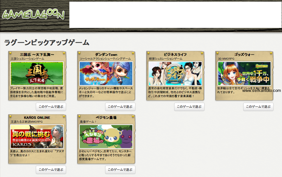Click the ダンダンTown title text
The width and height of the screenshot is (282, 177).
click(106, 55)
